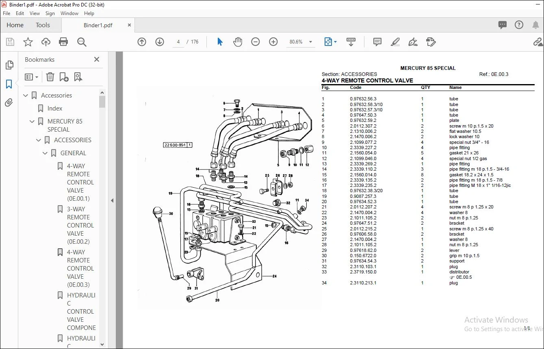This screenshot has width=544, height=349.
Task: Go to the previous page
Action: (142, 42)
